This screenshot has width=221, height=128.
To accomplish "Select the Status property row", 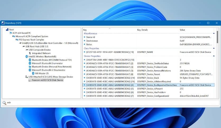I will pyautogui.click(x=148, y=44).
